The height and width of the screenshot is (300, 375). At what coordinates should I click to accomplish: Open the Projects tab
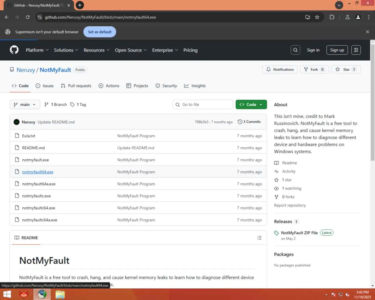(137, 86)
